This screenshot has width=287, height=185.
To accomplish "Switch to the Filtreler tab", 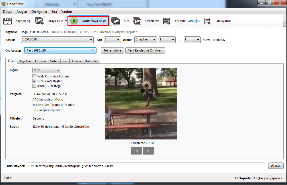I will pos(41,61).
